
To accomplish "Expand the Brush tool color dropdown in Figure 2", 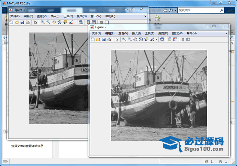I will (156, 40).
